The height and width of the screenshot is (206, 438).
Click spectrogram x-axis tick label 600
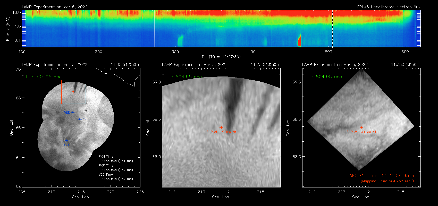tap(405, 52)
